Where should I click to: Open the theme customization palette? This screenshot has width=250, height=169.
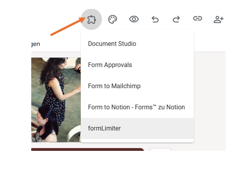[112, 19]
